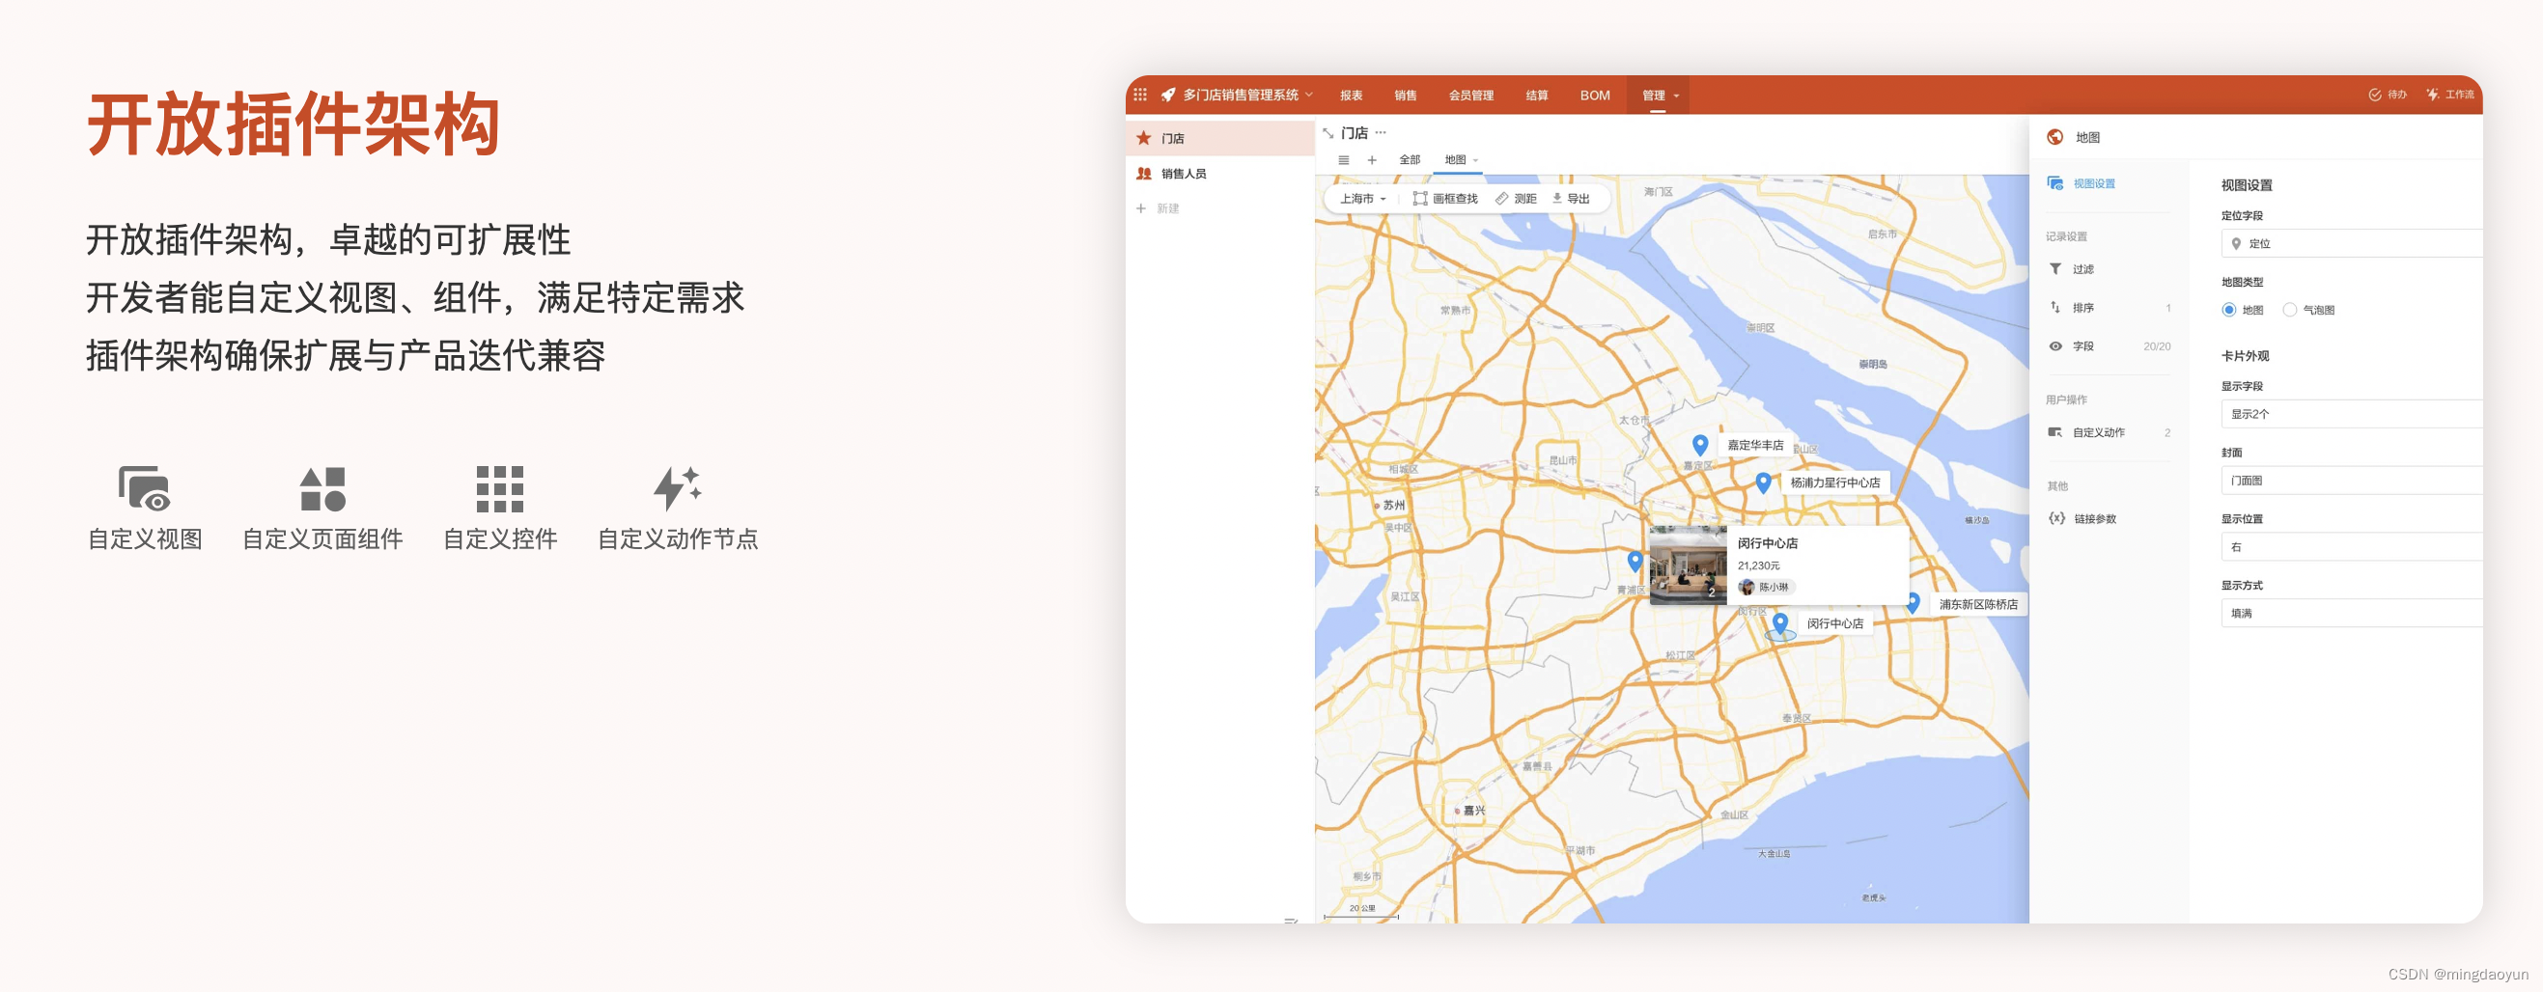
Task: Click the 杨浦力星行中心店 map pin
Action: tap(1763, 482)
